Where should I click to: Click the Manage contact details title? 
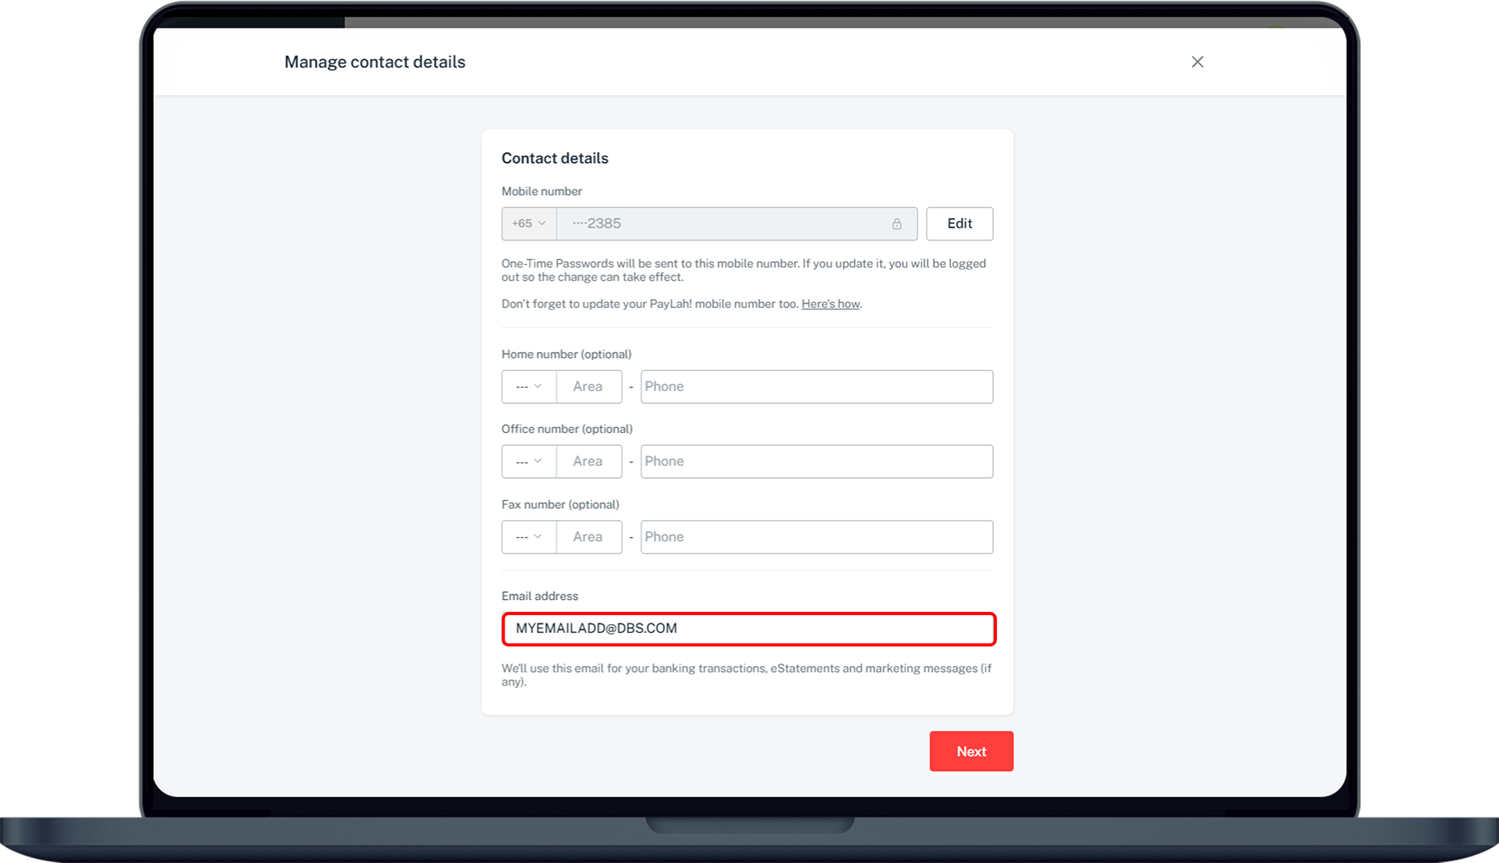pyautogui.click(x=374, y=62)
